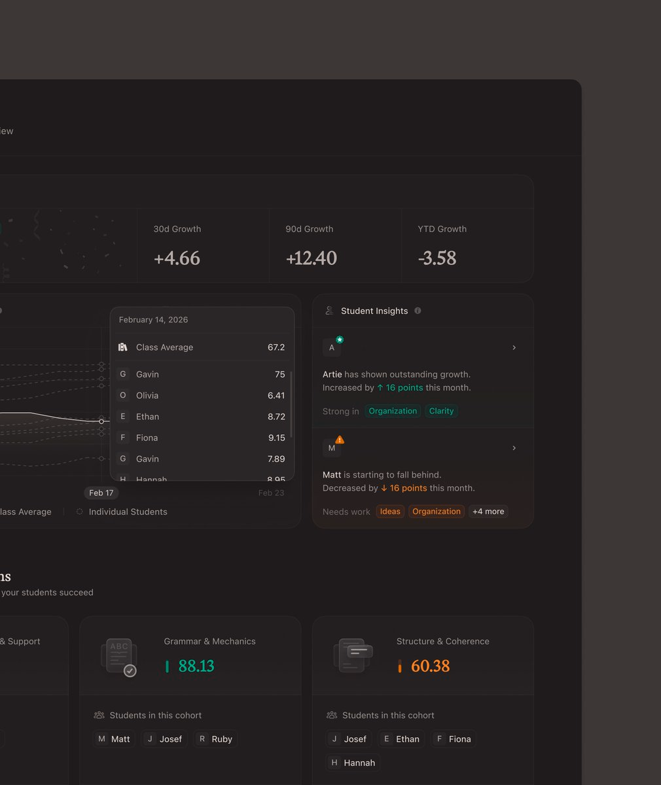Click the February 14, 2026 tooltip date
This screenshot has height=785, width=661.
pyautogui.click(x=153, y=320)
